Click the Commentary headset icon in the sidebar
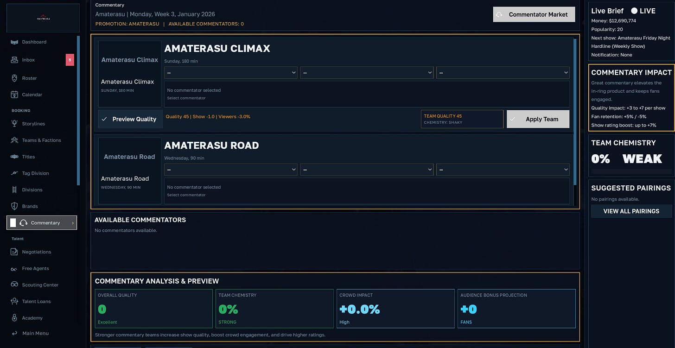 (x=24, y=223)
